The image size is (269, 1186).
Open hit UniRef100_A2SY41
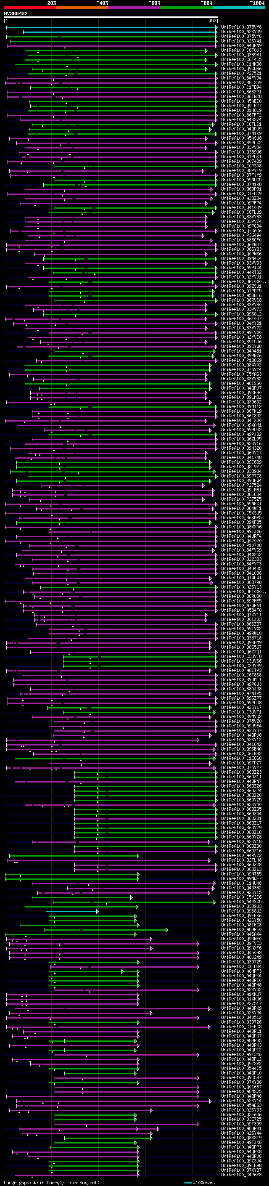tap(241, 41)
